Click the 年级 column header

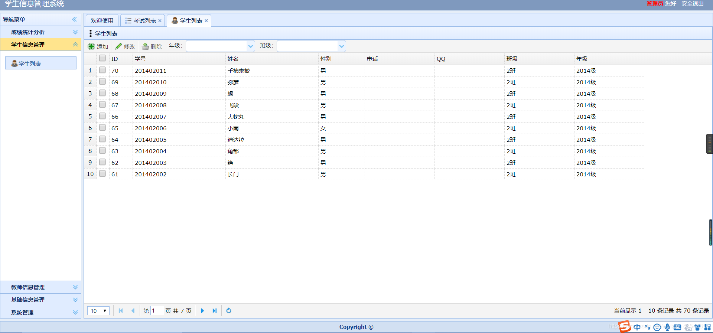pos(609,59)
